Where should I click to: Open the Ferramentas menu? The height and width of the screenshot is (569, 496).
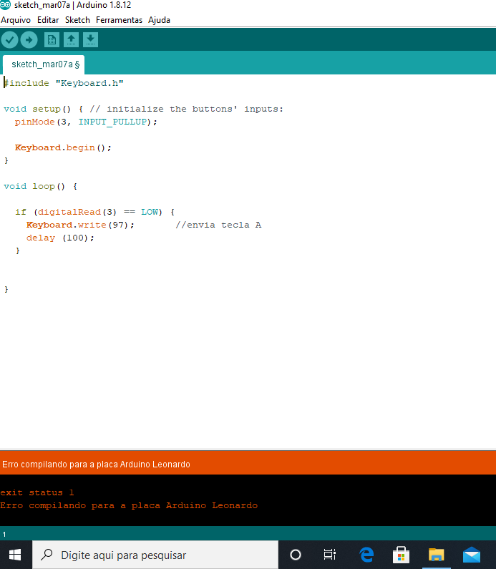click(x=119, y=20)
